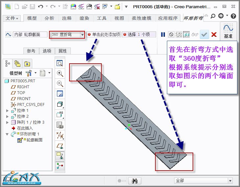
Task: Select PRT0005.PRT in the model tree
Action: point(20,81)
